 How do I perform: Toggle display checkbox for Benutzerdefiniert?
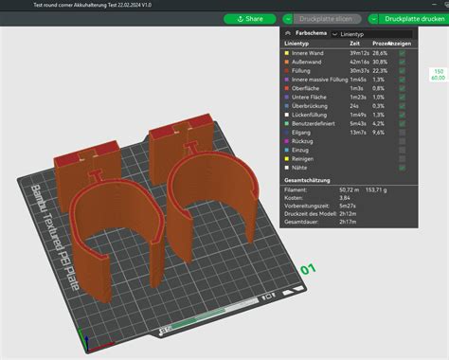[402, 124]
